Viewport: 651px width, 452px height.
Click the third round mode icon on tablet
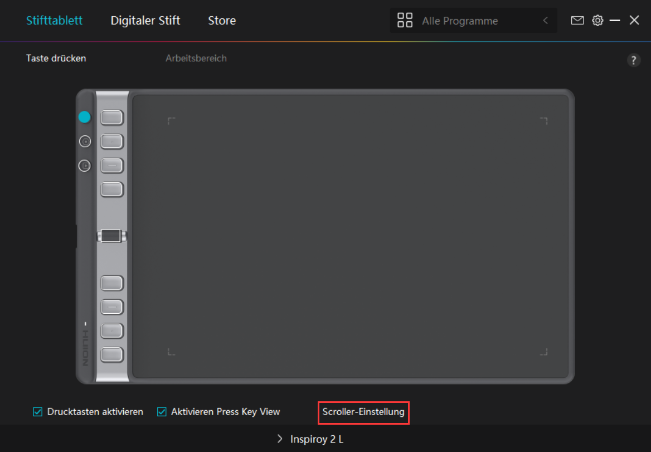85,166
